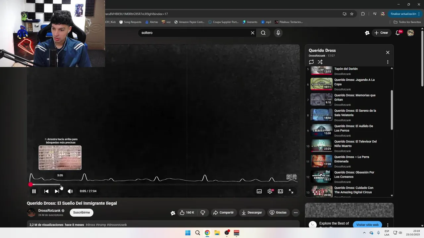
Task: Open the #trump hashtag link
Action: pyautogui.click(x=101, y=225)
